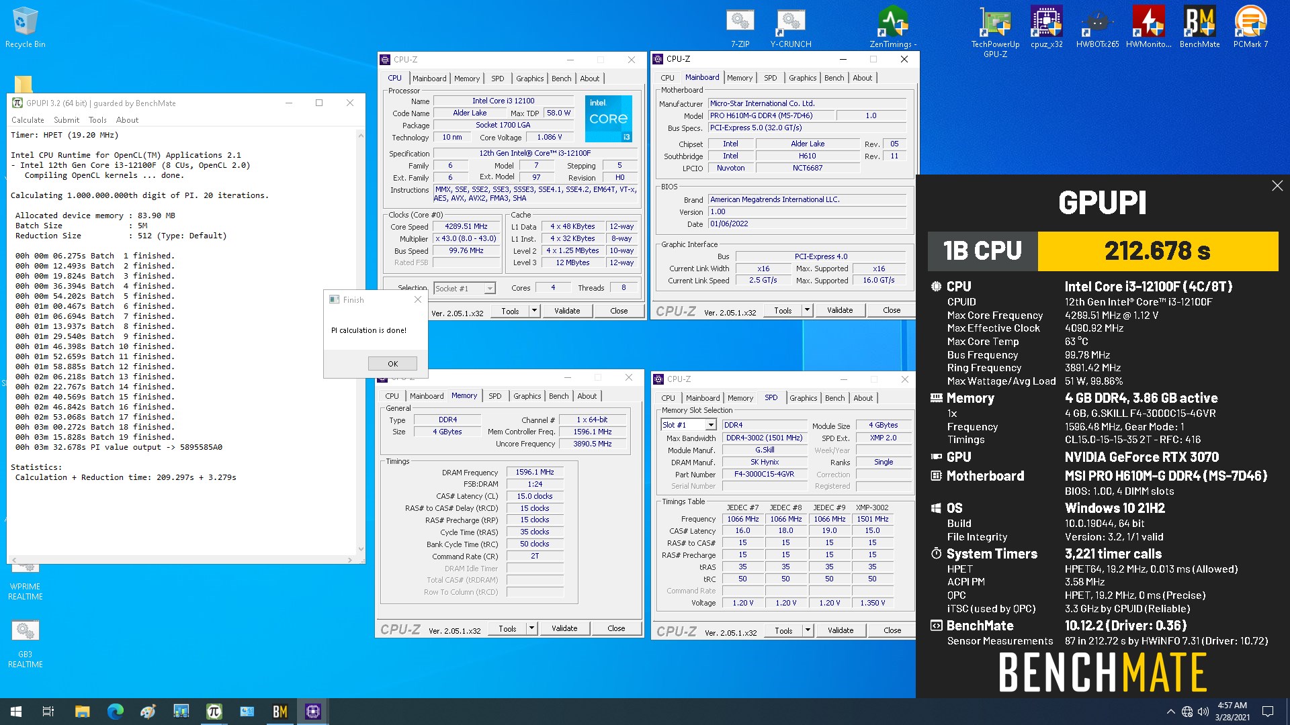Open network settings tray icon
This screenshot has height=725, width=1290.
[1187, 712]
